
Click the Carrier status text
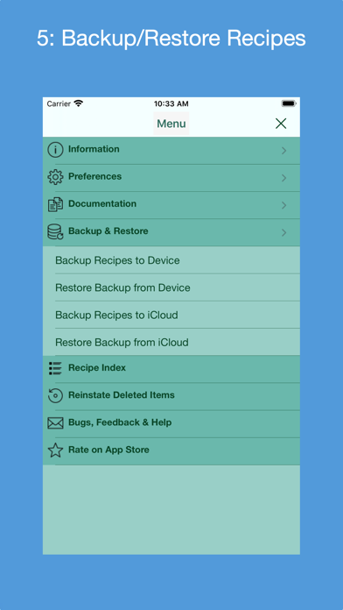59,104
